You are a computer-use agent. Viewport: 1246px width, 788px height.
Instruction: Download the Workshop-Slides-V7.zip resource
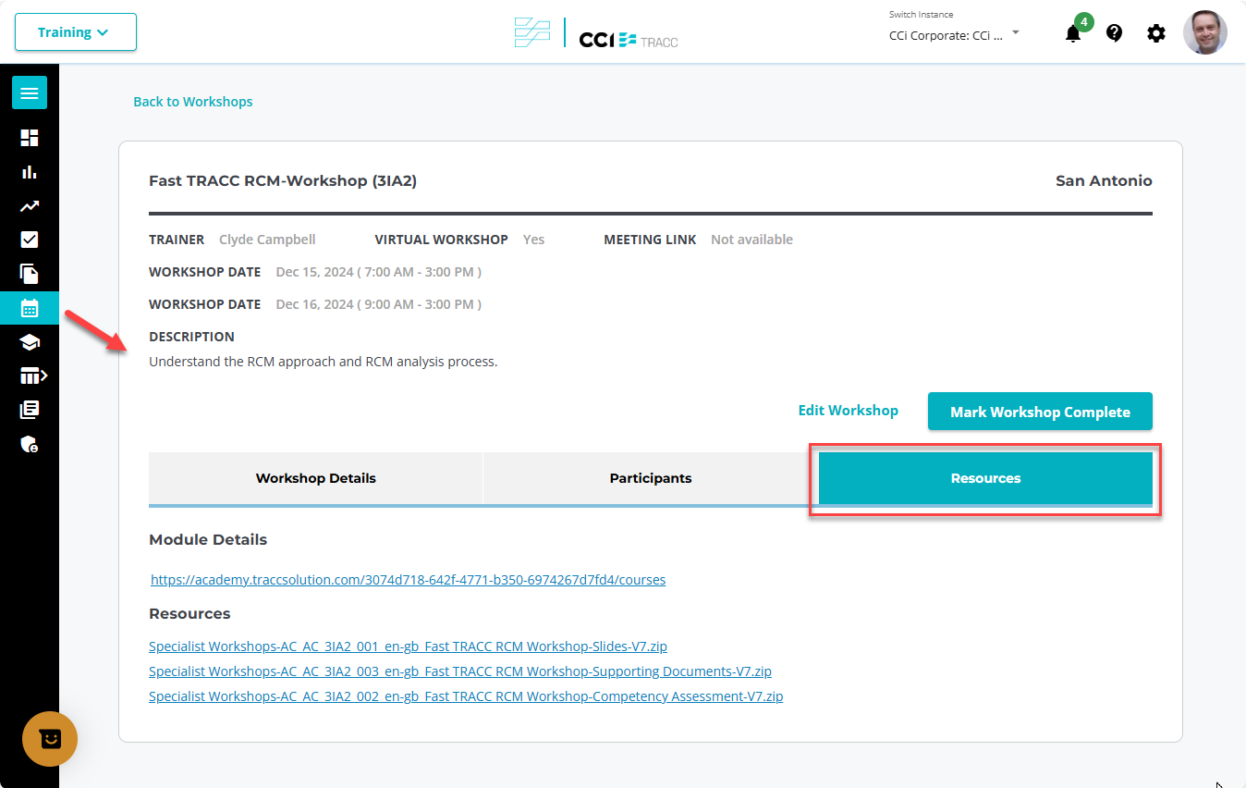tap(408, 646)
